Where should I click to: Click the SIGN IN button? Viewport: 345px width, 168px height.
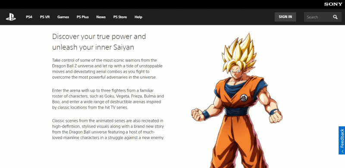285,17
